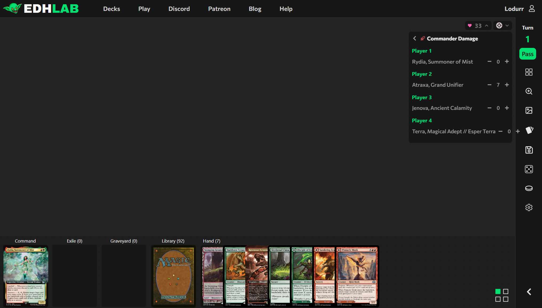Open the token counter icon

pos(529,188)
